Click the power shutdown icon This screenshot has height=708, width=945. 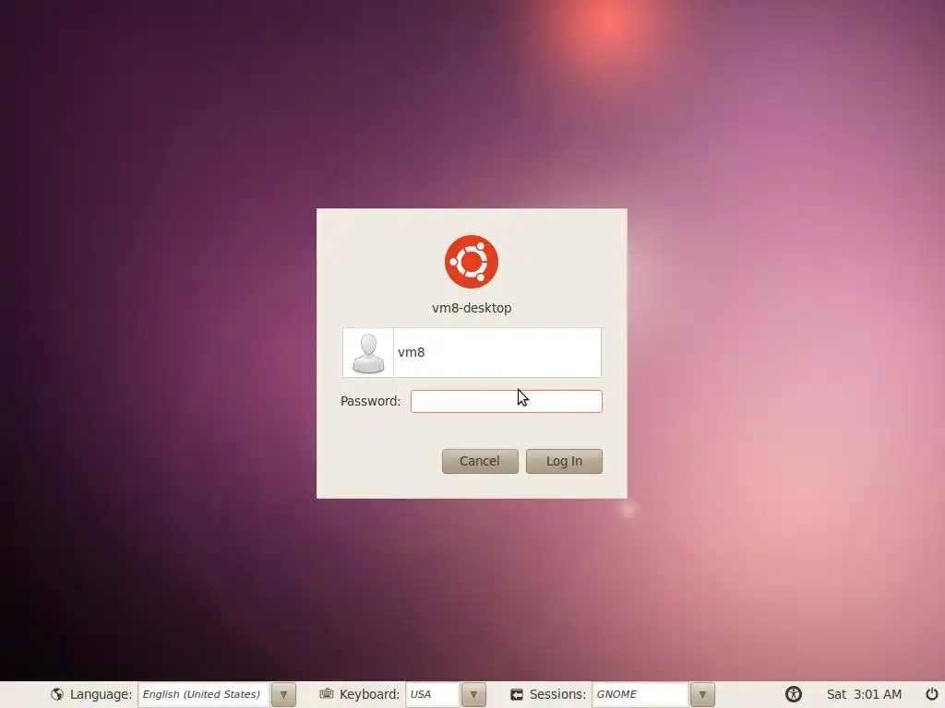(931, 694)
